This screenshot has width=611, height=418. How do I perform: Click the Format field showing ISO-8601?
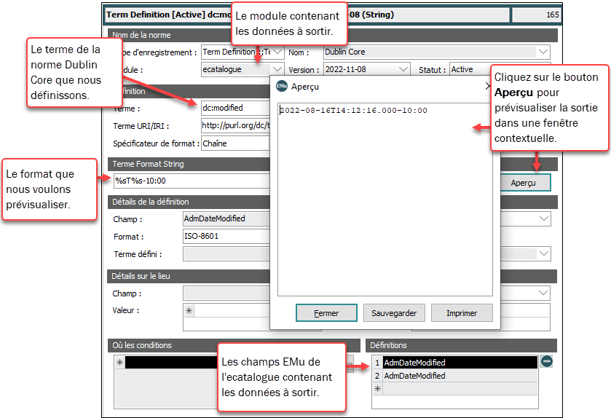[x=226, y=237]
